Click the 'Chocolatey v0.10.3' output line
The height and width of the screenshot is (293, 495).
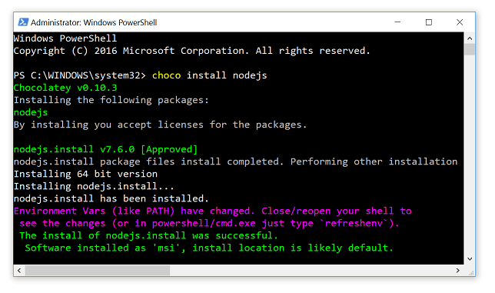(x=65, y=88)
